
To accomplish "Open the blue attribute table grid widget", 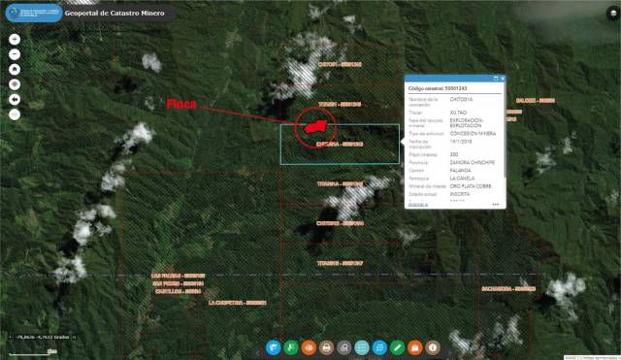I will (x=379, y=347).
